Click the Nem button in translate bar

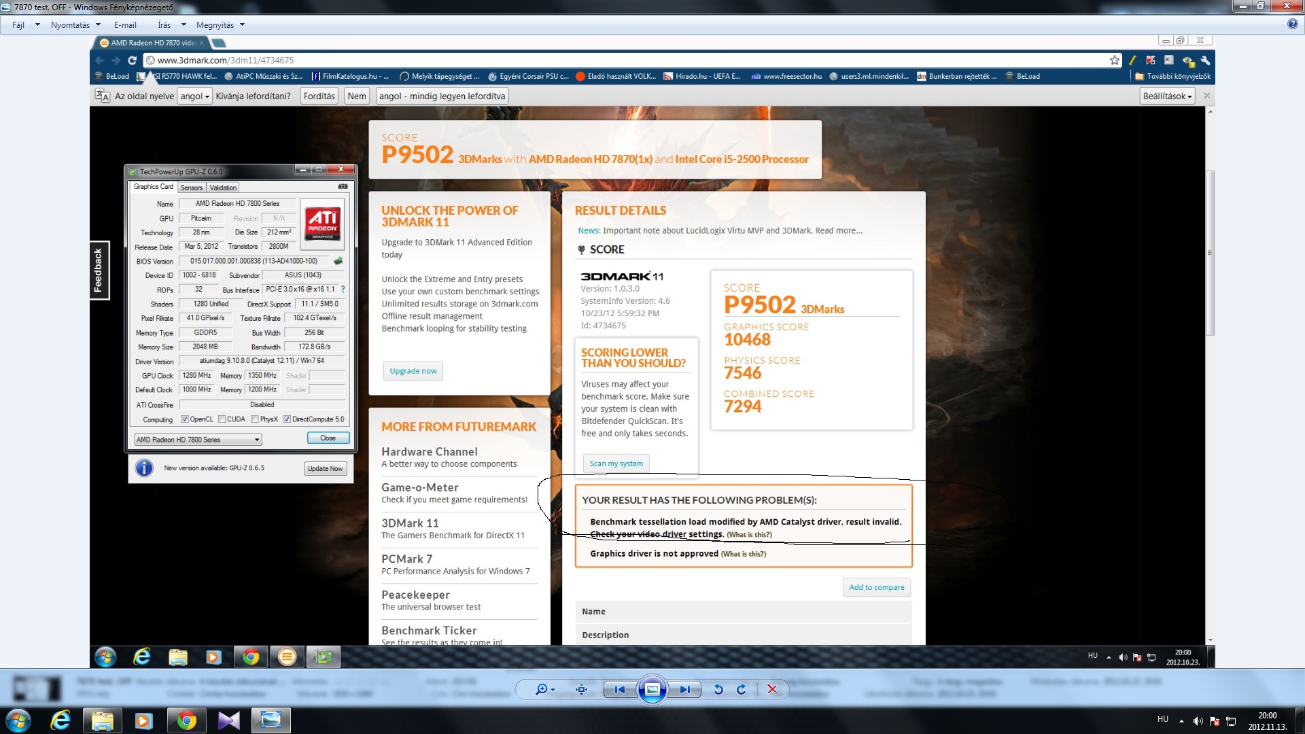pos(357,96)
